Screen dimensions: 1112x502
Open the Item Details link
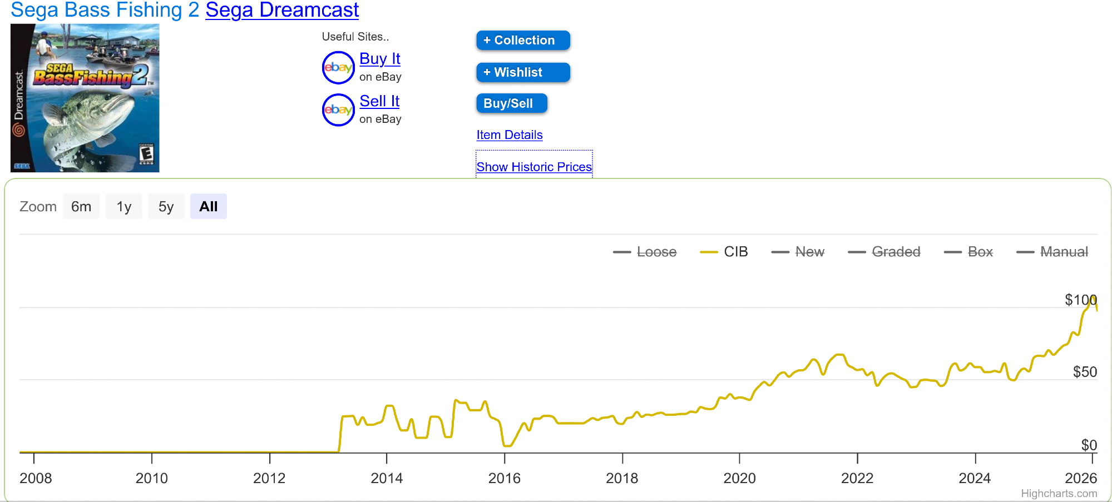509,135
